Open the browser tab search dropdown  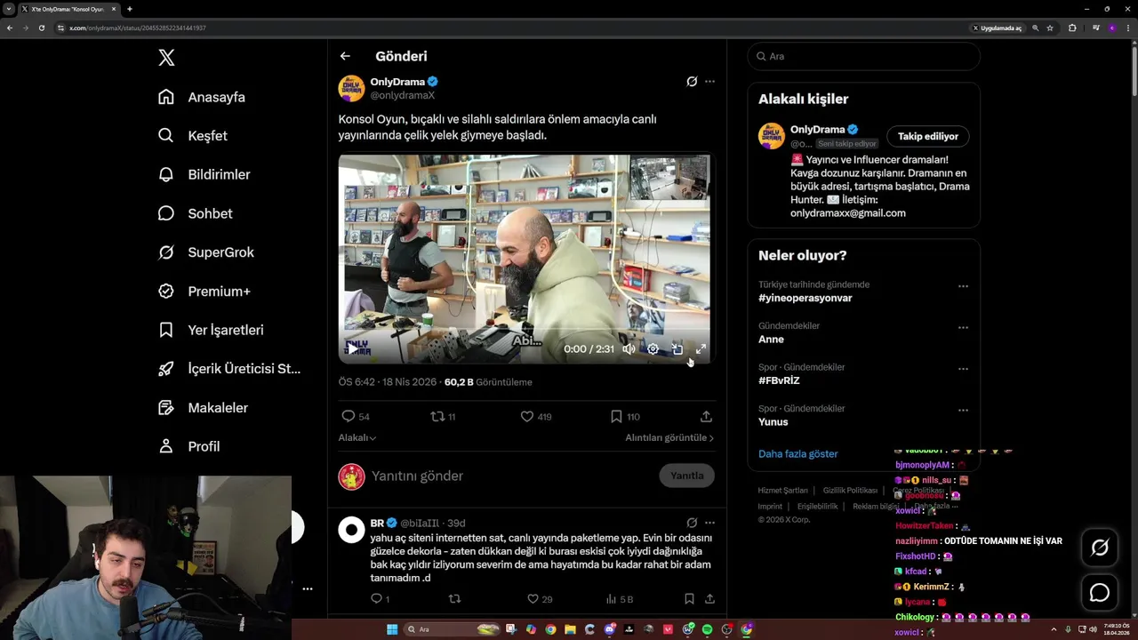[x=9, y=9]
